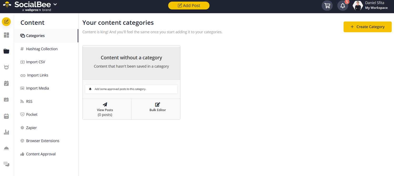Select the yellow compose icon in the sidebar
The image size is (394, 176).
click(x=6, y=22)
